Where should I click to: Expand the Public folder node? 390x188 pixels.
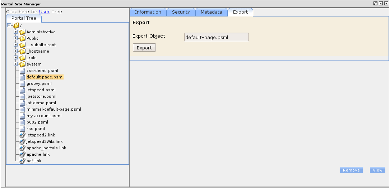[x=16, y=38]
